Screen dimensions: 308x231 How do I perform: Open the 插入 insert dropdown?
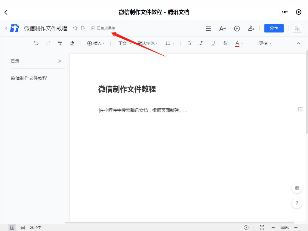[96, 43]
